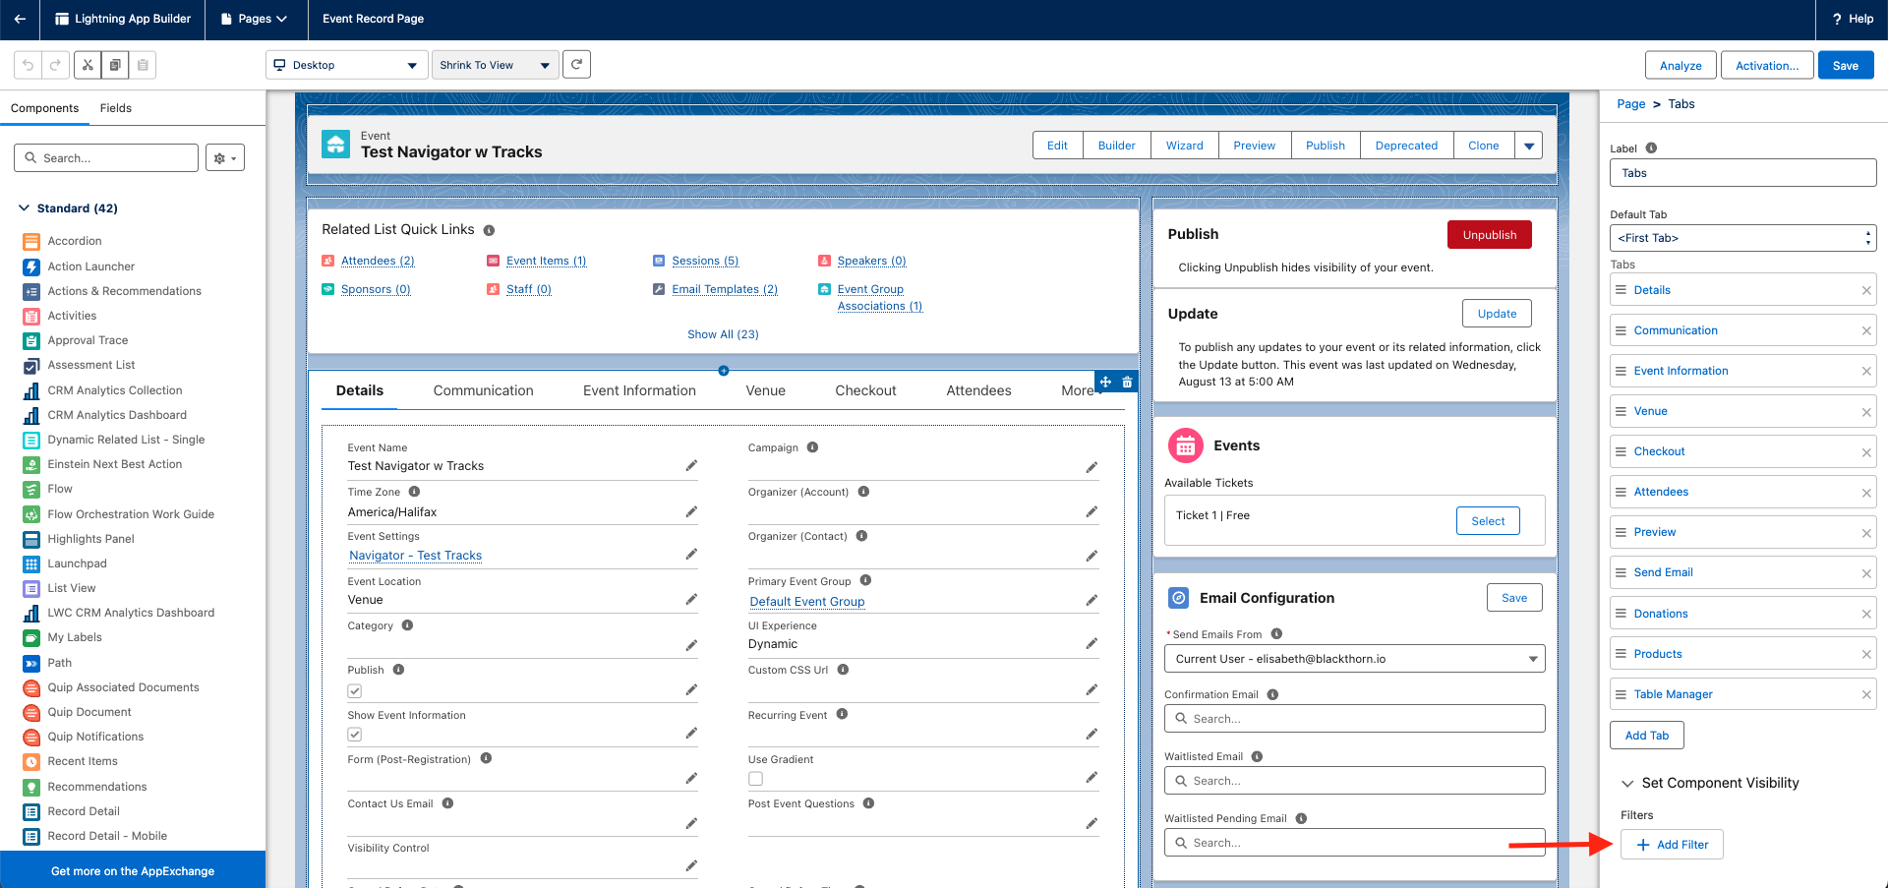The image size is (1888, 888).
Task: Remove the Venue tab with X
Action: pos(1866,412)
